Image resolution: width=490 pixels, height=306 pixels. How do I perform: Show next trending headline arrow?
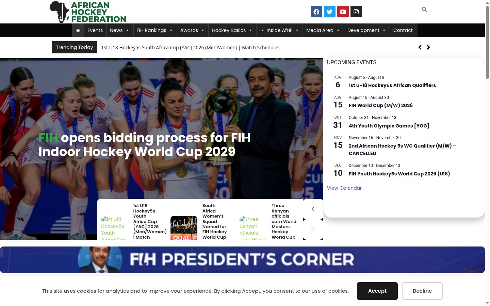(x=428, y=47)
